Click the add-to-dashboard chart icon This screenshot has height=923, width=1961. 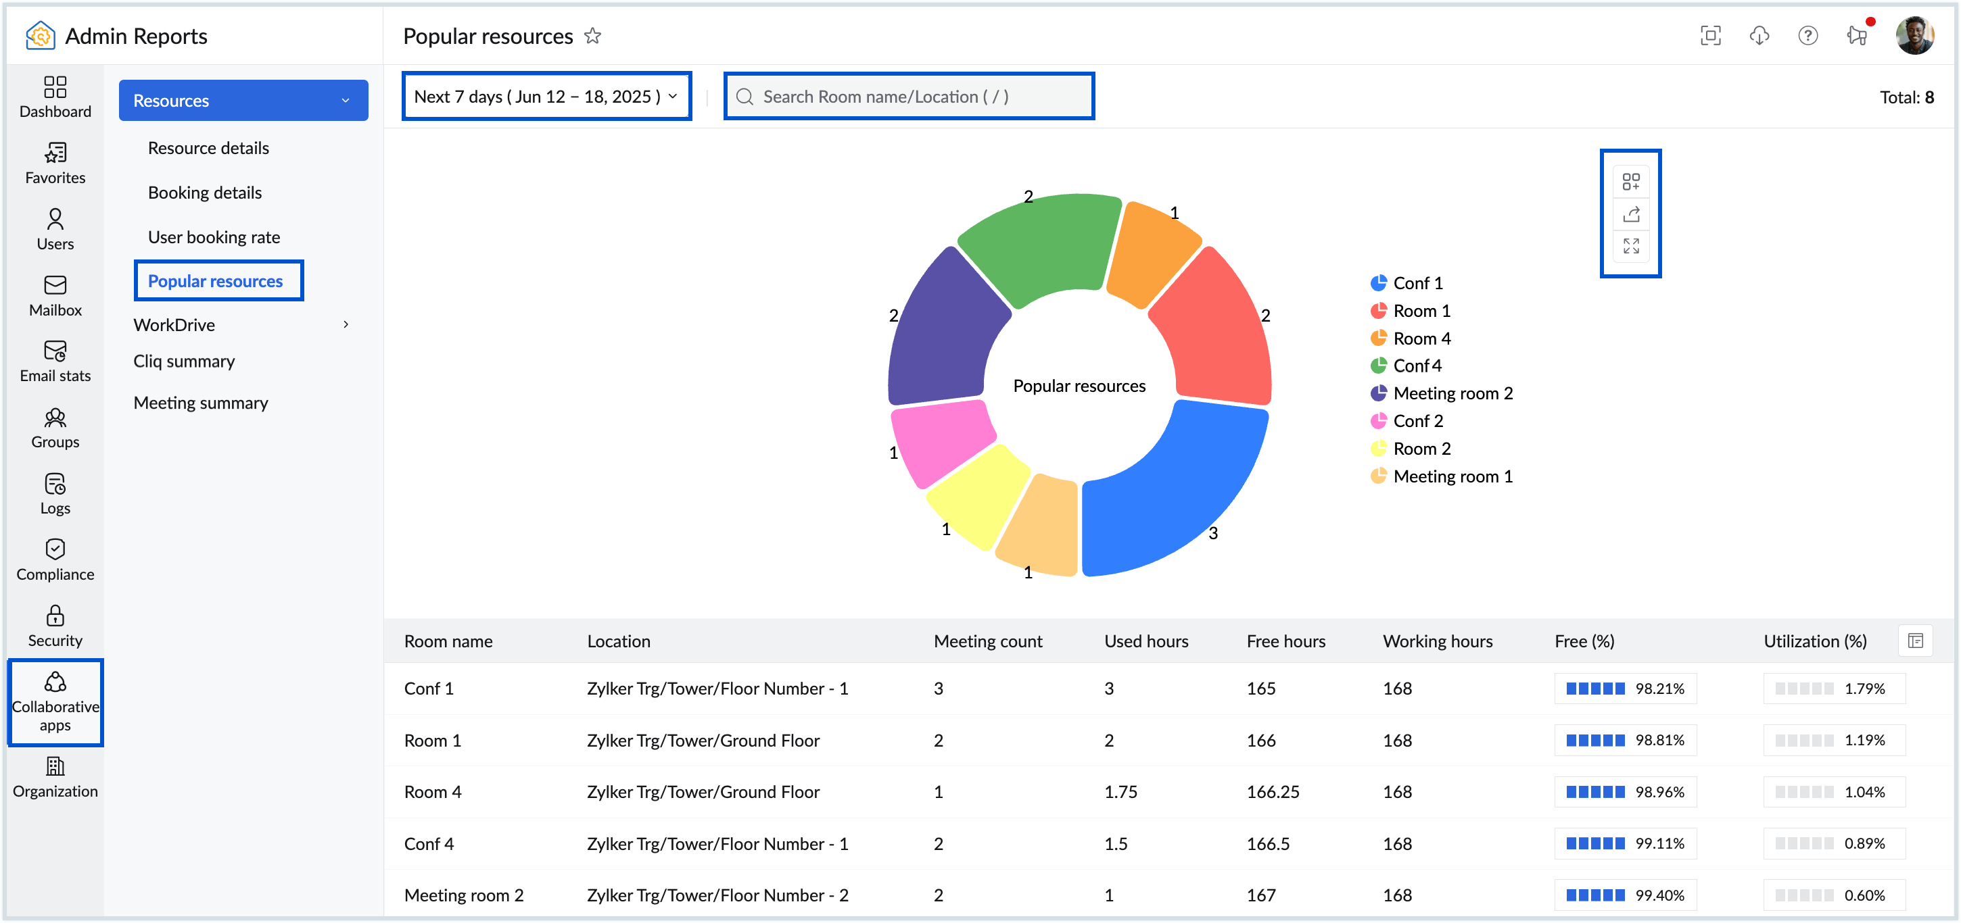pyautogui.click(x=1630, y=182)
